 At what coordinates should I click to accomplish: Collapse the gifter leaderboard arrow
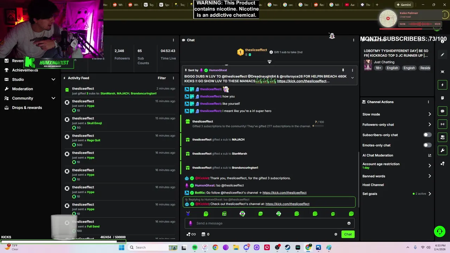pos(269,62)
